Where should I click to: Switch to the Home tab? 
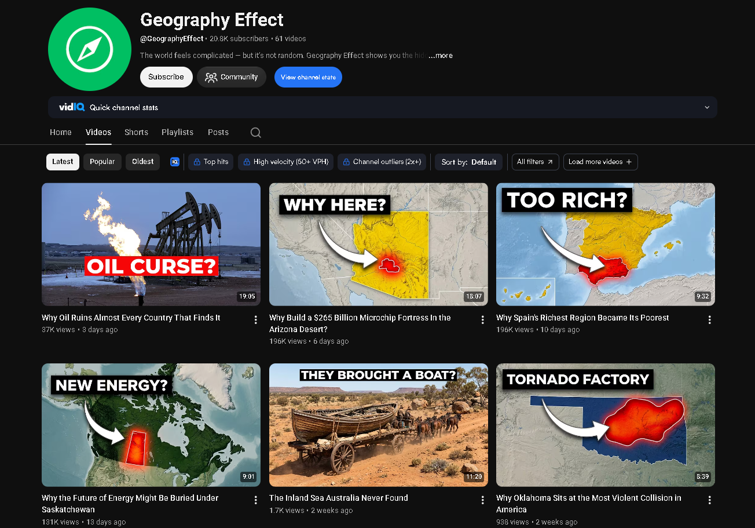pyautogui.click(x=61, y=132)
